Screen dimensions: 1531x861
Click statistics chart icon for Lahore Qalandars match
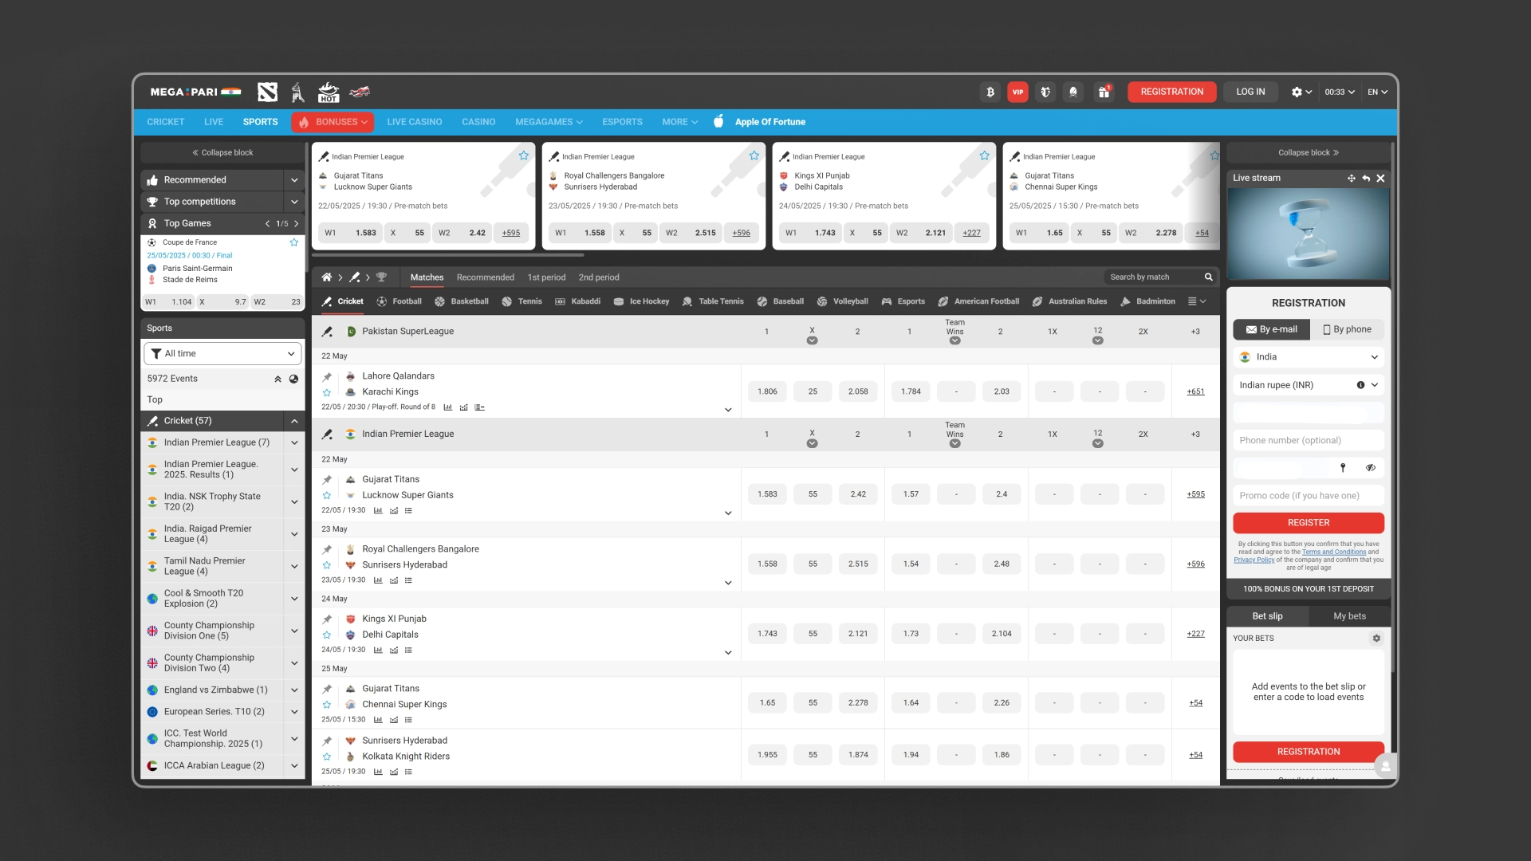tap(448, 407)
